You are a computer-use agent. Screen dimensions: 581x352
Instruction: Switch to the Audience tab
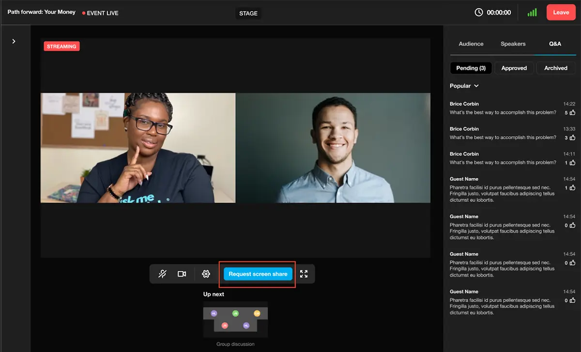pyautogui.click(x=471, y=44)
